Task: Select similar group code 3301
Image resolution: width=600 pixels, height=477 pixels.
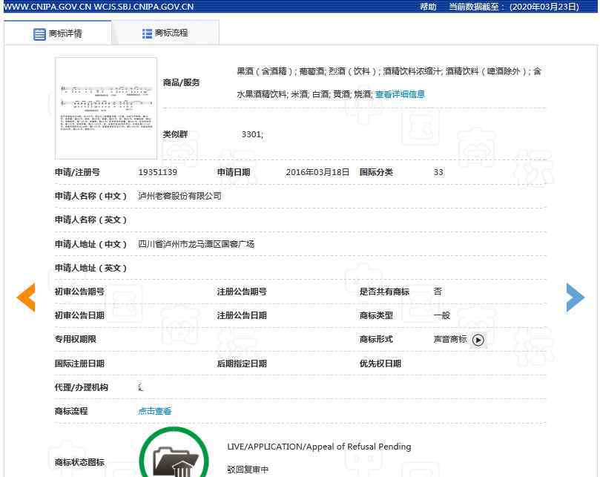Action: 252,134
